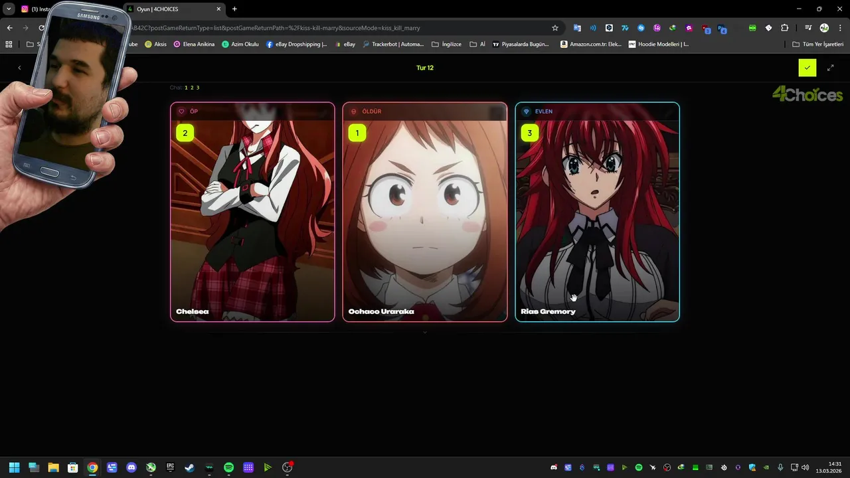Click chat number 1 link
The height and width of the screenshot is (478, 850).
coord(186,88)
